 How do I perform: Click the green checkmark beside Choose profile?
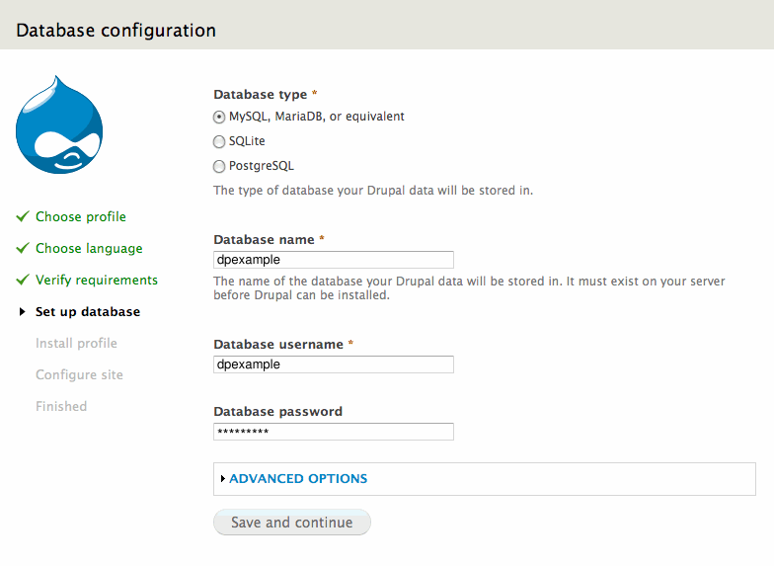tap(23, 216)
